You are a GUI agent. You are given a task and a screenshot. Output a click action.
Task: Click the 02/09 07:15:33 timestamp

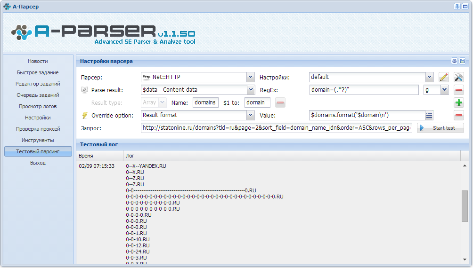pyautogui.click(x=97, y=166)
